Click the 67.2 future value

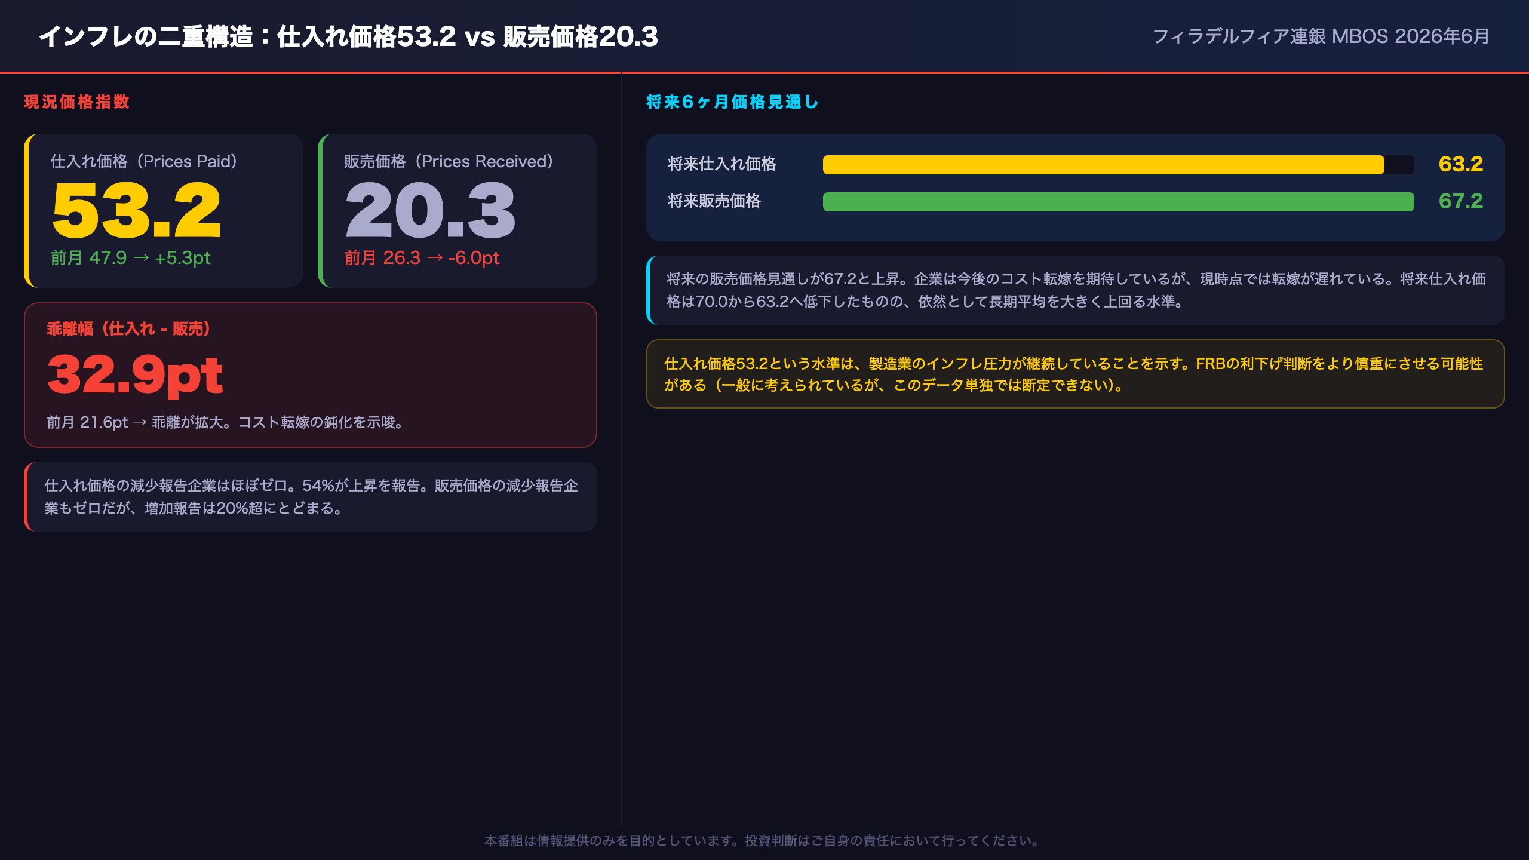pos(1460,201)
